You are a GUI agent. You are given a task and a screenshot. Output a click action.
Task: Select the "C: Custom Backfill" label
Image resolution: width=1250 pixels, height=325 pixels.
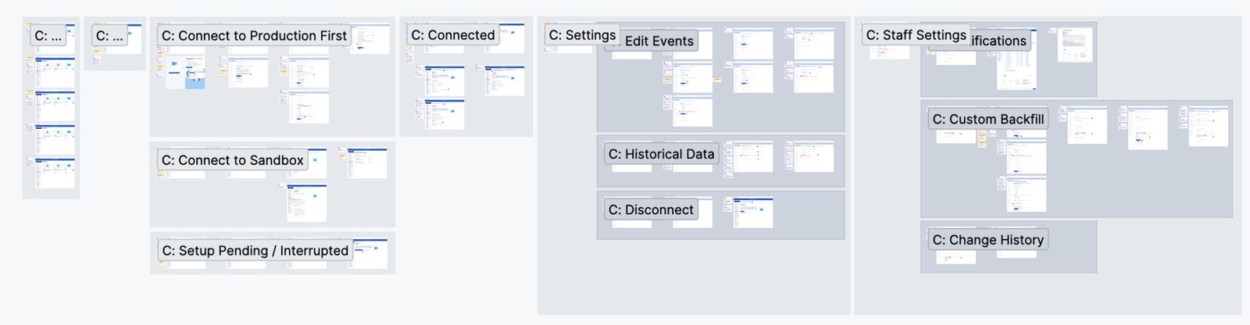988,120
